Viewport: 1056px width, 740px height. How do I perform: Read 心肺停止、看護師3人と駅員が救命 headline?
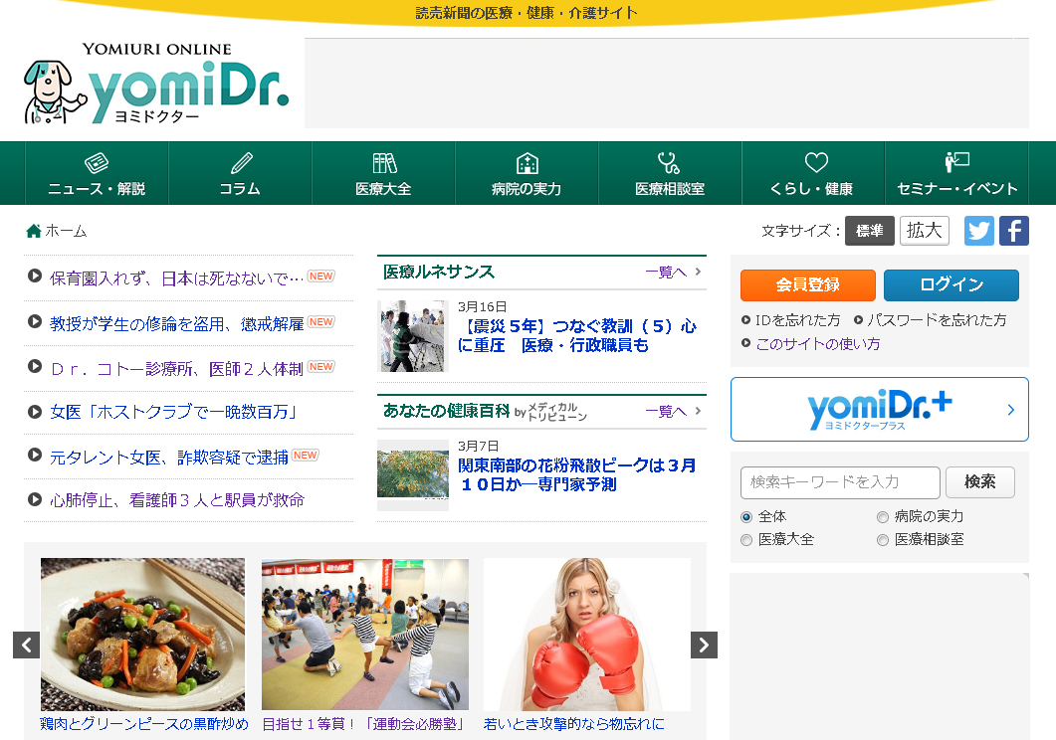[176, 500]
